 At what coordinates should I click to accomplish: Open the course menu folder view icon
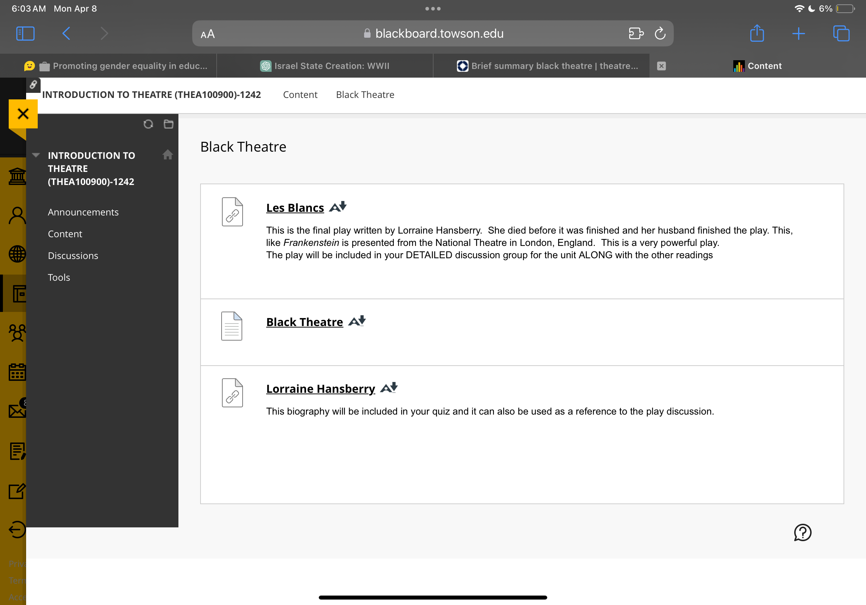click(169, 124)
